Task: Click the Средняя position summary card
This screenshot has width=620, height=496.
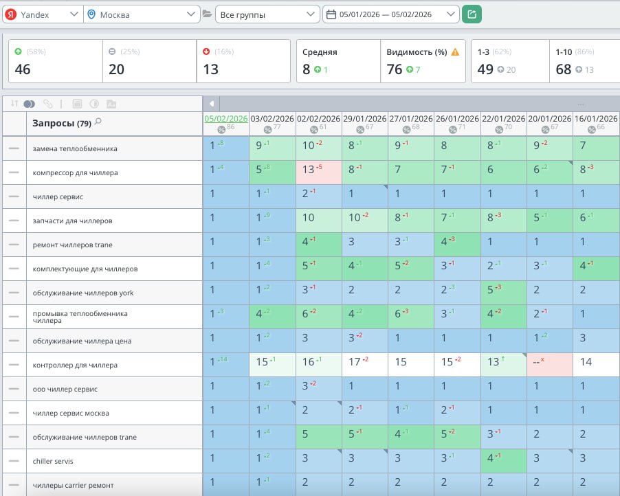Action: point(338,61)
